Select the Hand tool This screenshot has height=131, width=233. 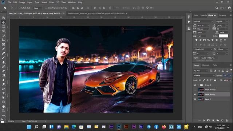pos(3,106)
